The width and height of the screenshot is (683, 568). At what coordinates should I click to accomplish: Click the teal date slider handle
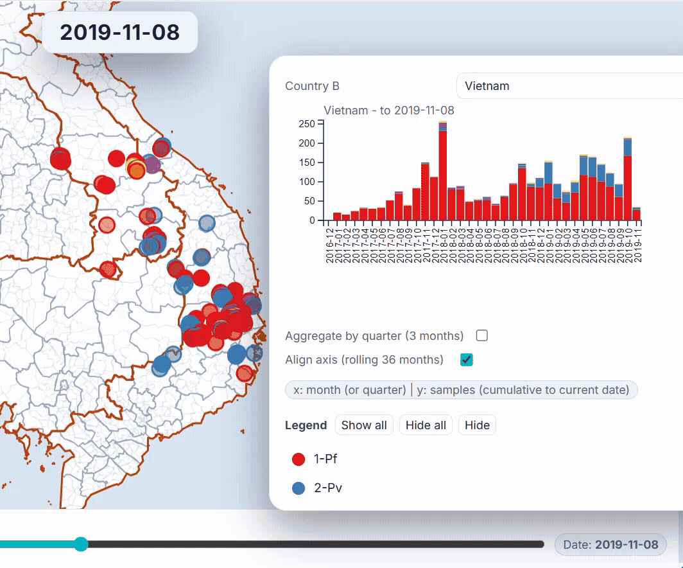(x=81, y=544)
